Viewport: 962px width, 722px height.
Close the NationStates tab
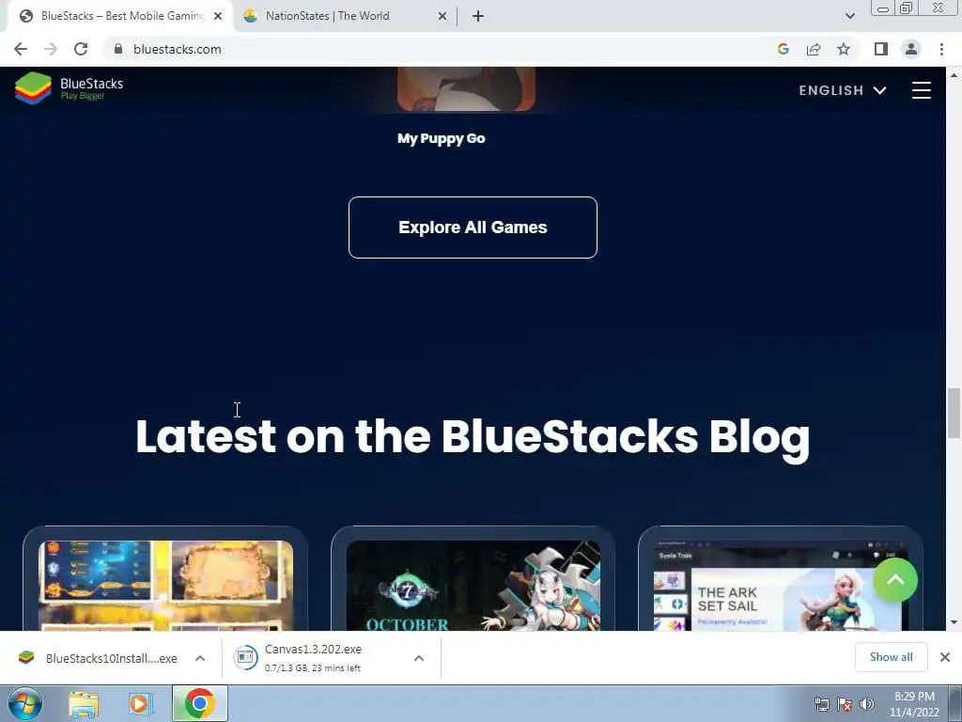(442, 16)
